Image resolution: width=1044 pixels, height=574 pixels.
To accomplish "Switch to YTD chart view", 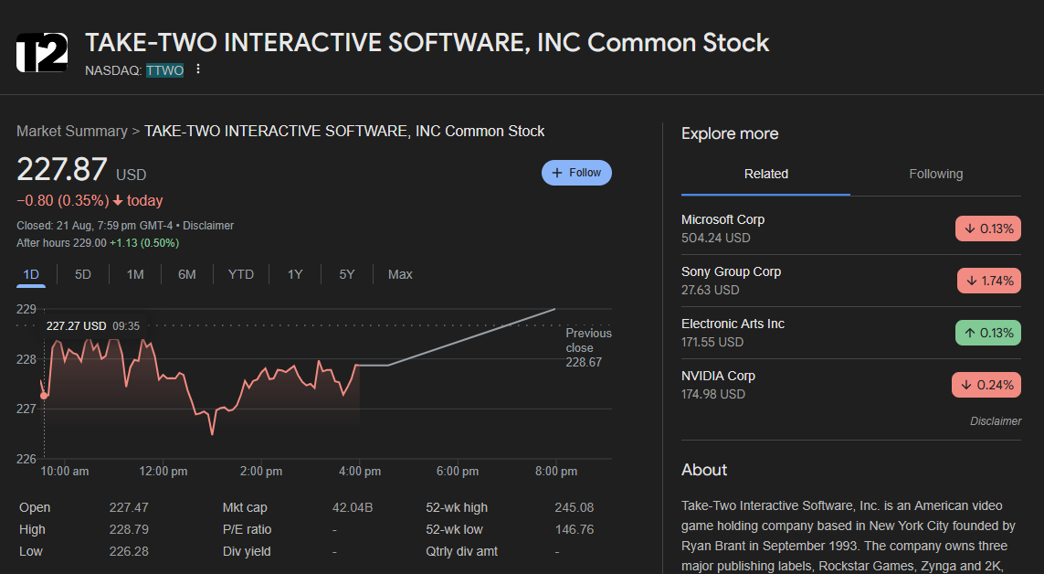I will pos(241,274).
